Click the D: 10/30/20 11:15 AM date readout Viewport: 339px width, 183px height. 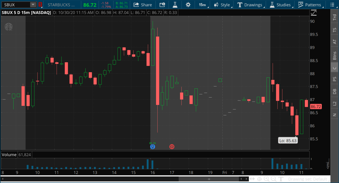pos(73,13)
